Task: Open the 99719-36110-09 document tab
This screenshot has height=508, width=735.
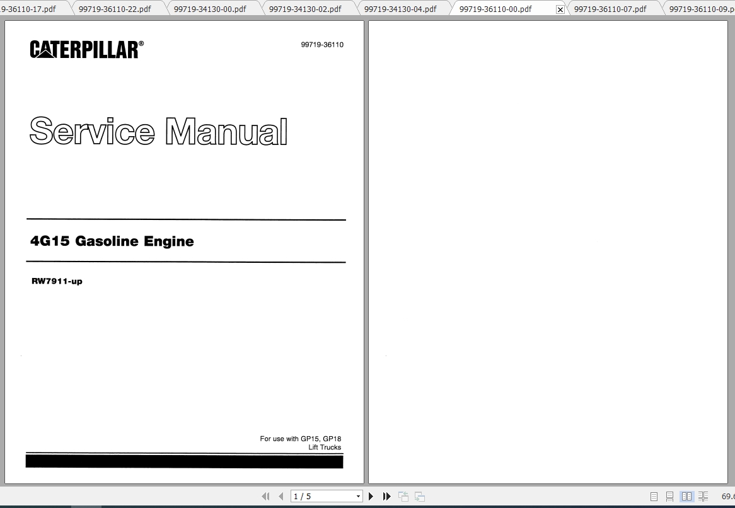Action: click(x=698, y=8)
